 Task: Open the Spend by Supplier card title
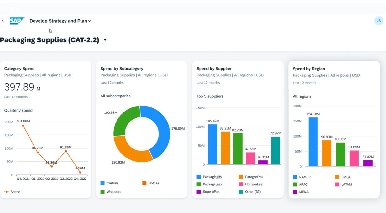pyautogui.click(x=214, y=69)
